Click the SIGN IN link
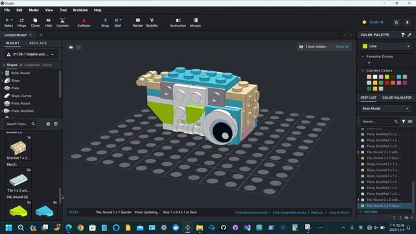The height and width of the screenshot is (234, 416). [x=376, y=22]
